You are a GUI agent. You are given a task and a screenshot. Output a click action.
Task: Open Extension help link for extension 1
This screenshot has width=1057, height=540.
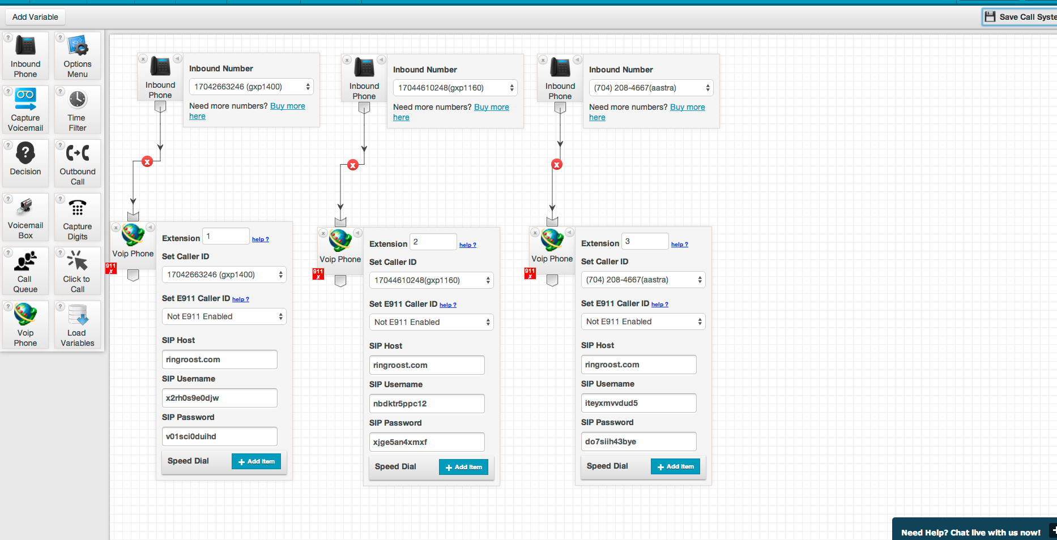[x=261, y=239]
